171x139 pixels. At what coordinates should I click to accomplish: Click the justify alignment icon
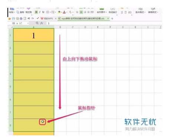pyautogui.click(x=89, y=12)
